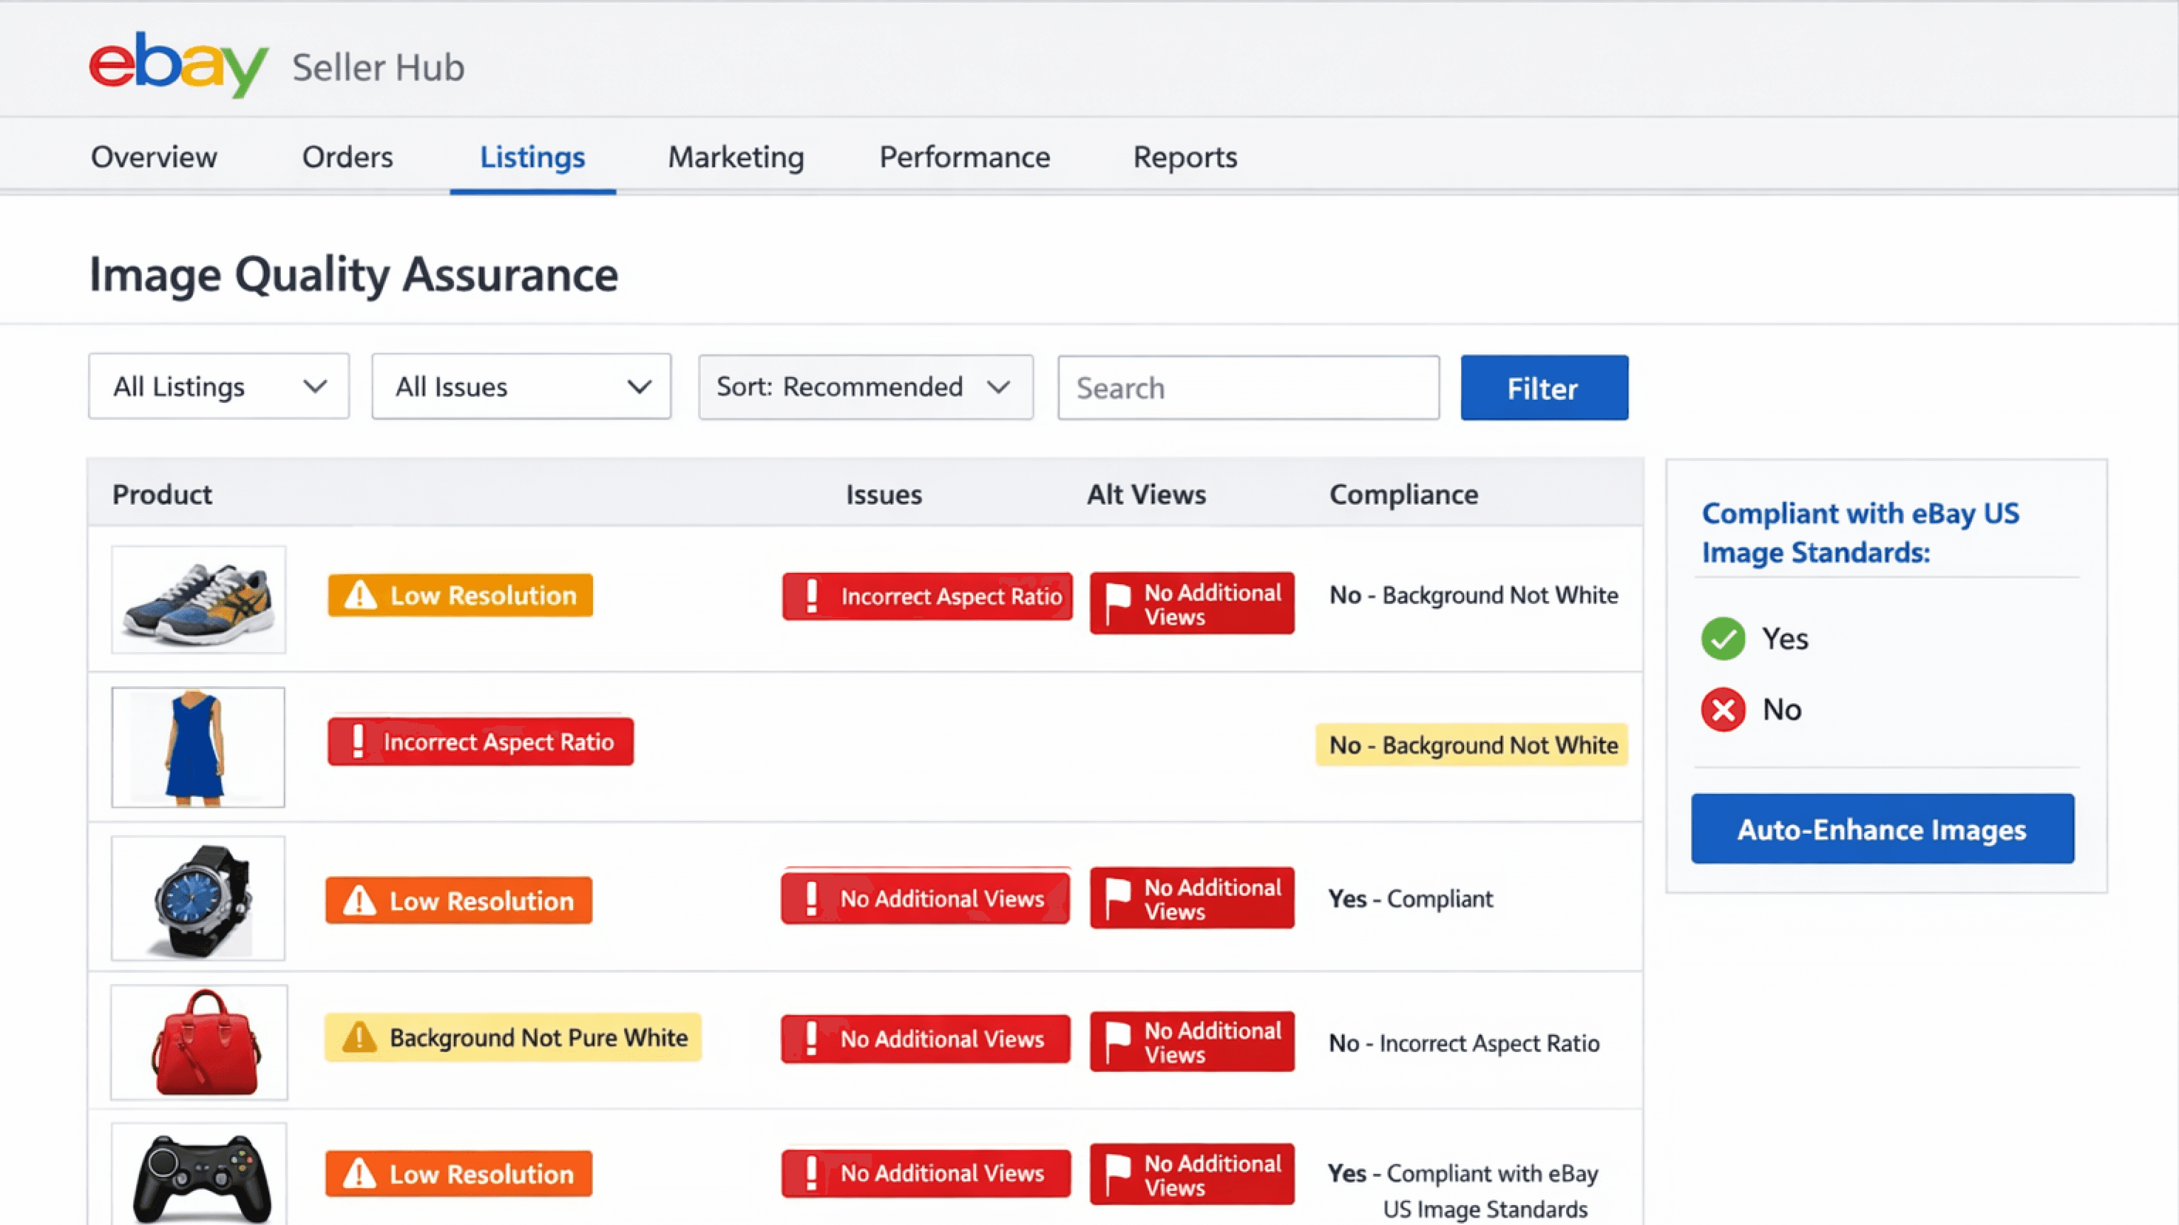Click the red Incorrect Aspect Ratio badge in the sneakers row

click(928, 596)
